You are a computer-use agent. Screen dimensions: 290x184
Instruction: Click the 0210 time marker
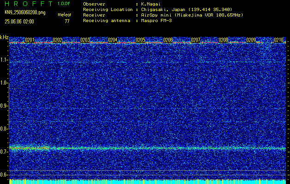279,40
